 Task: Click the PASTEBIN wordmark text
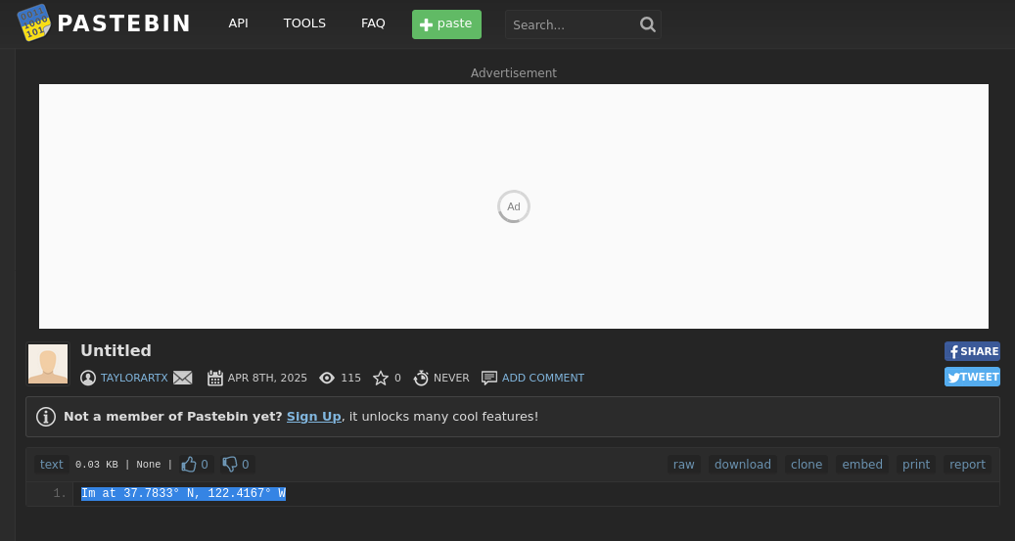coord(123,23)
